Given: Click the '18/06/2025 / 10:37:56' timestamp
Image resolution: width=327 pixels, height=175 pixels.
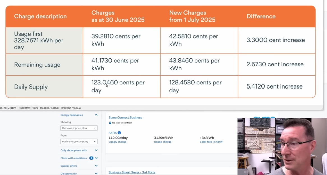Looking at the screenshot, I should point(71,108).
